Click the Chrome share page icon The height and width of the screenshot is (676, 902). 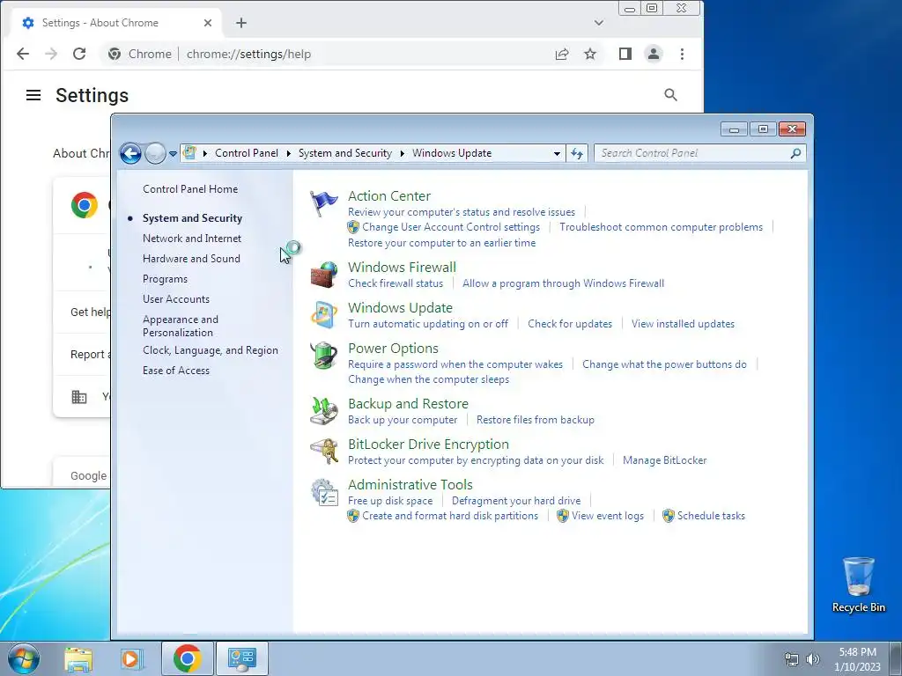562,54
